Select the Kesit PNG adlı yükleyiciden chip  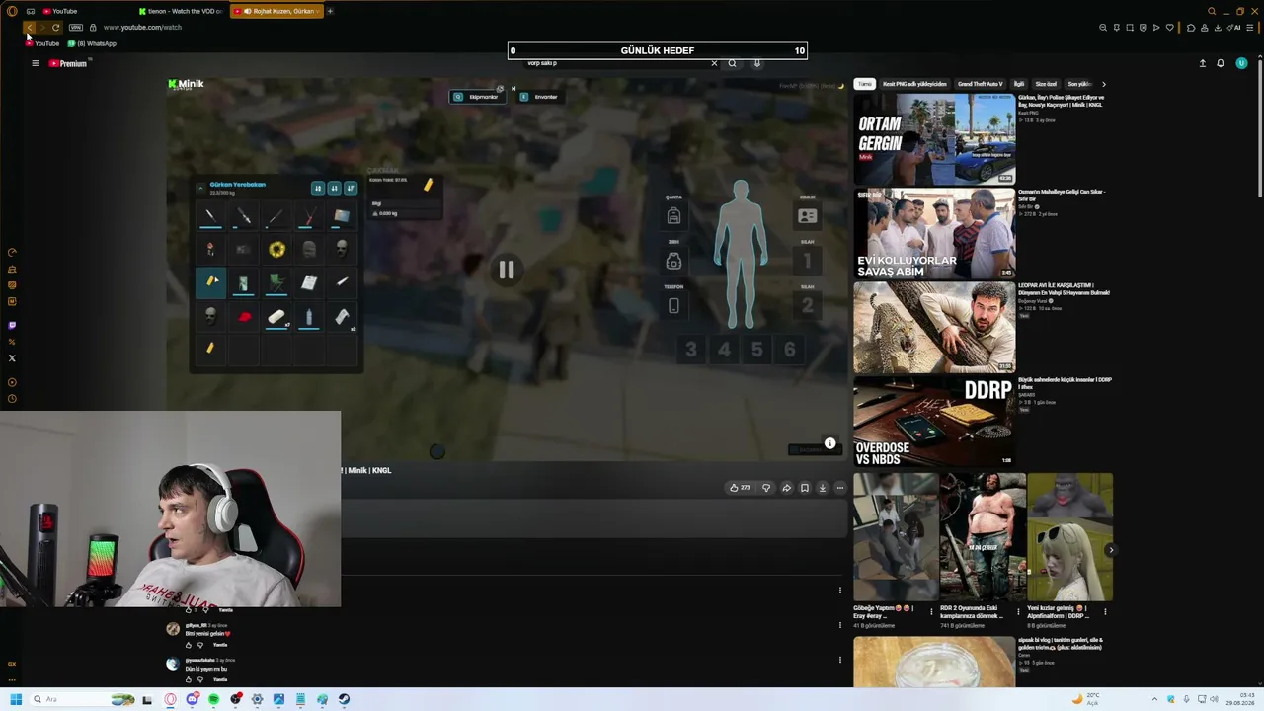(x=914, y=84)
